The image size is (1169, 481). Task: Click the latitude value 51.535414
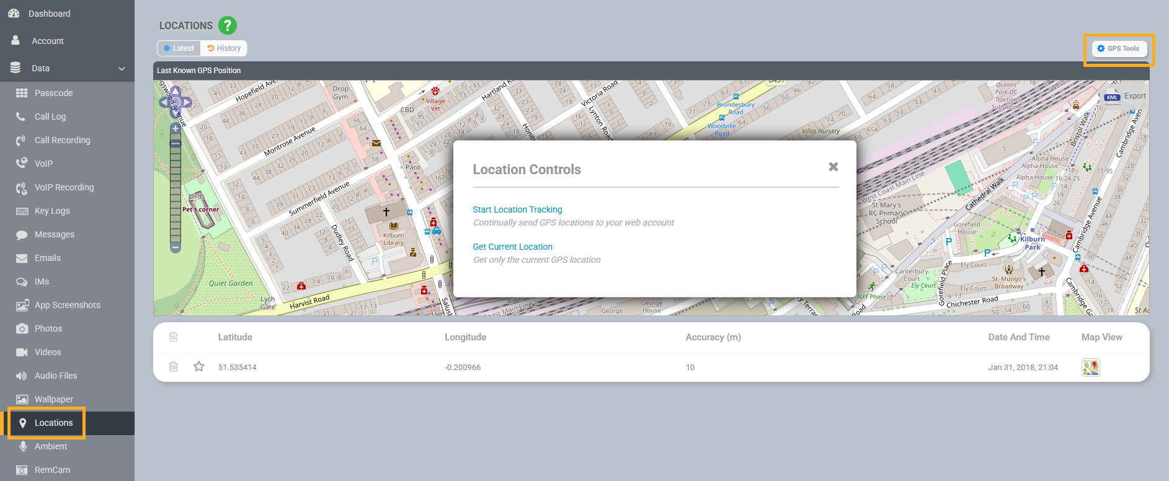[x=238, y=368]
